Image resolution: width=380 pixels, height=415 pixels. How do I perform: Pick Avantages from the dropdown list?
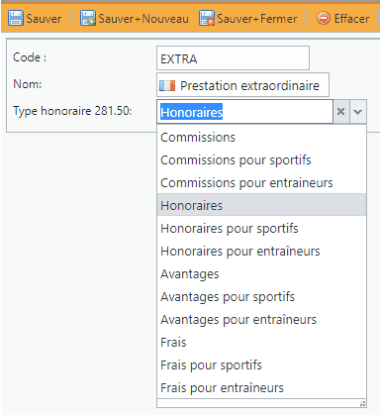click(x=261, y=274)
